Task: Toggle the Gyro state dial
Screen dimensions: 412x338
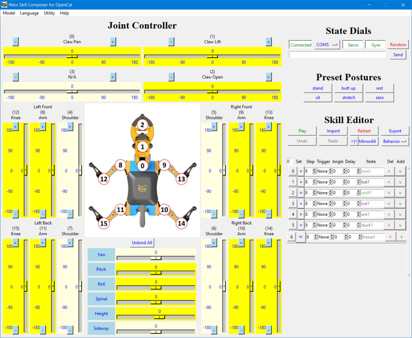Action: (x=375, y=45)
